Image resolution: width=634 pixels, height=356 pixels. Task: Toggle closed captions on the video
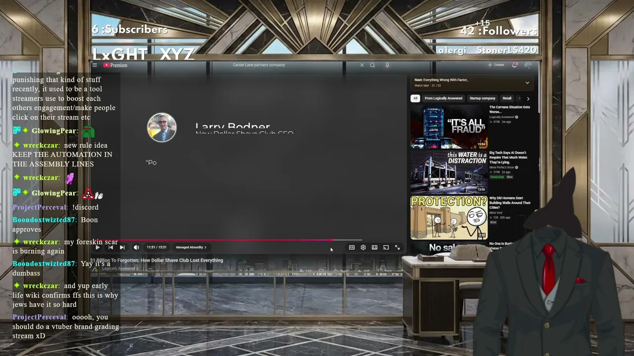coord(352,247)
